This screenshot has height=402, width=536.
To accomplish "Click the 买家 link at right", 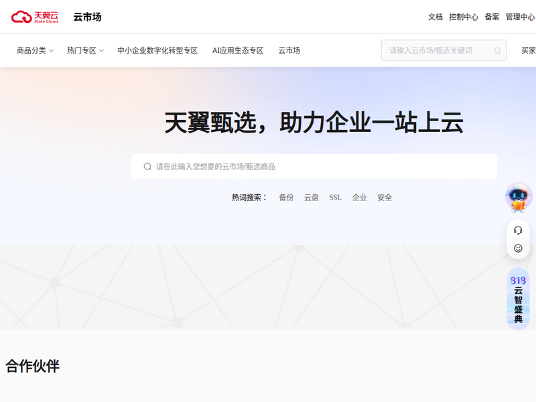I will [529, 51].
